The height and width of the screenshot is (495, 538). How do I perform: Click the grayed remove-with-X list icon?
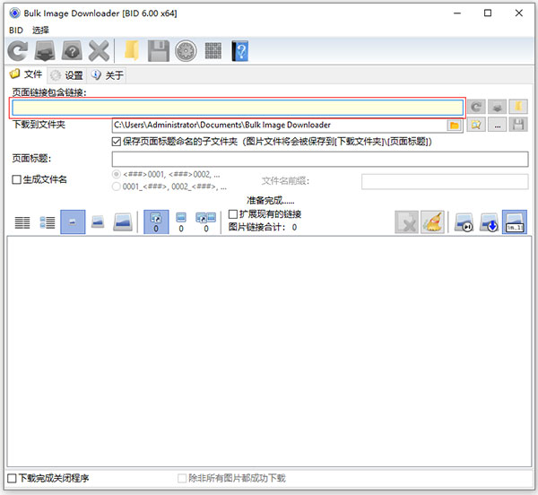pos(406,222)
